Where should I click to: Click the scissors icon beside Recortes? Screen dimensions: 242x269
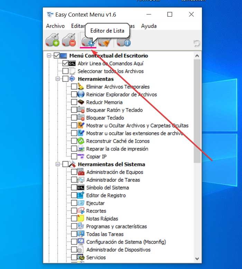[x=81, y=211]
